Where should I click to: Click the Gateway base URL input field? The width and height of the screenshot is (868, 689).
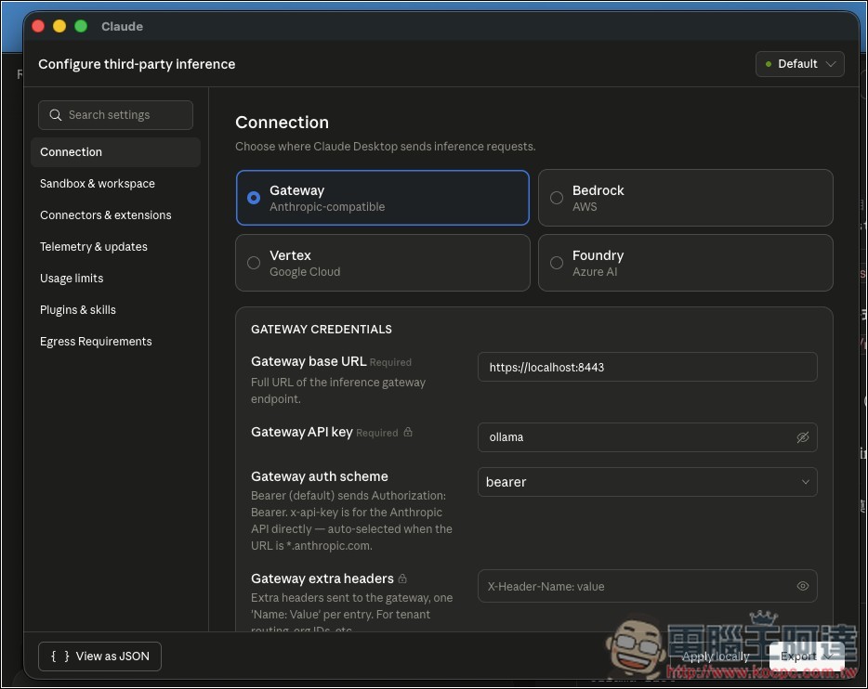coord(647,367)
